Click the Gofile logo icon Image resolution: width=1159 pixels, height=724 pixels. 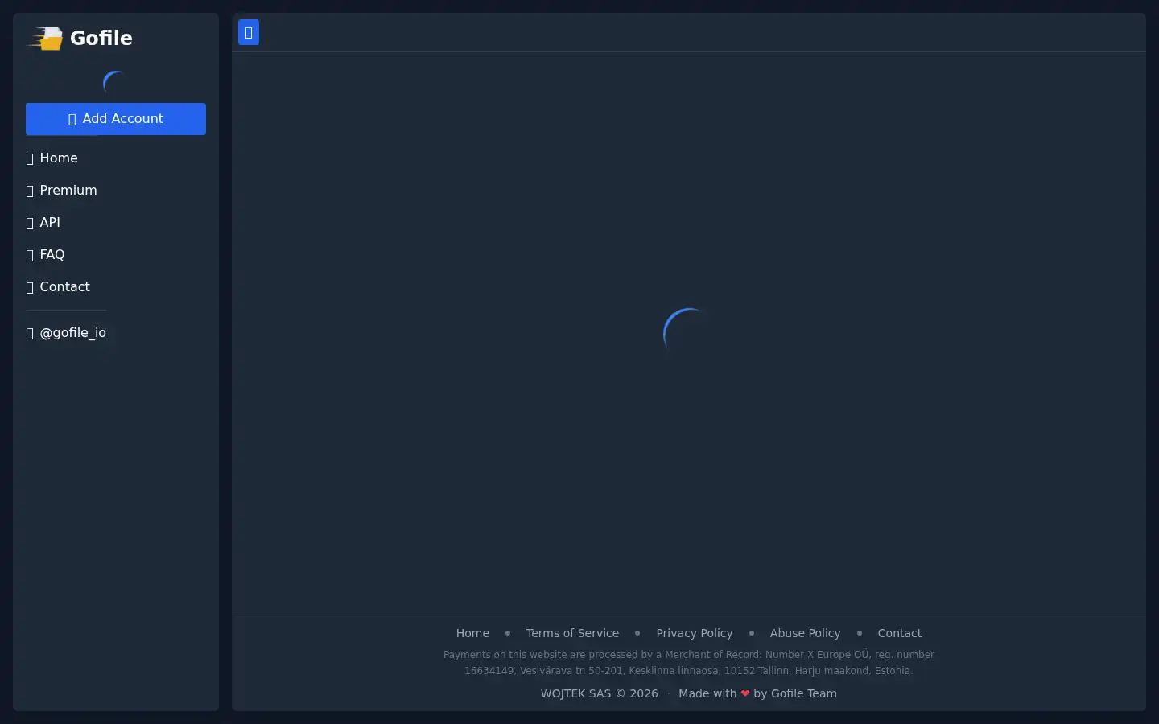(x=45, y=38)
